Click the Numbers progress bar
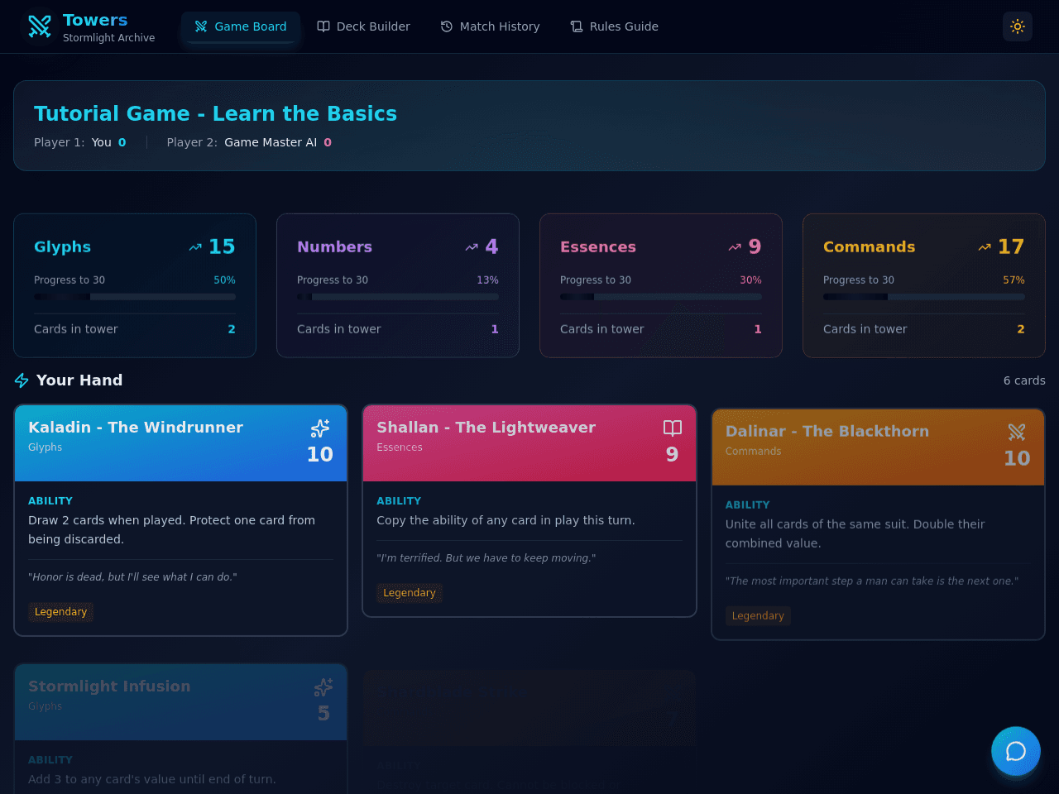The width and height of the screenshot is (1059, 794). (398, 297)
